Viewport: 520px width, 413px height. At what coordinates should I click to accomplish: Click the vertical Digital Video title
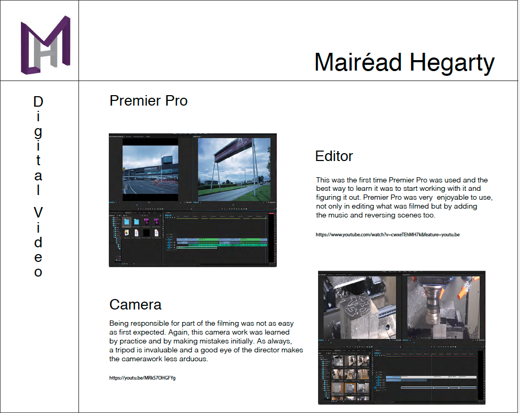pos(39,186)
